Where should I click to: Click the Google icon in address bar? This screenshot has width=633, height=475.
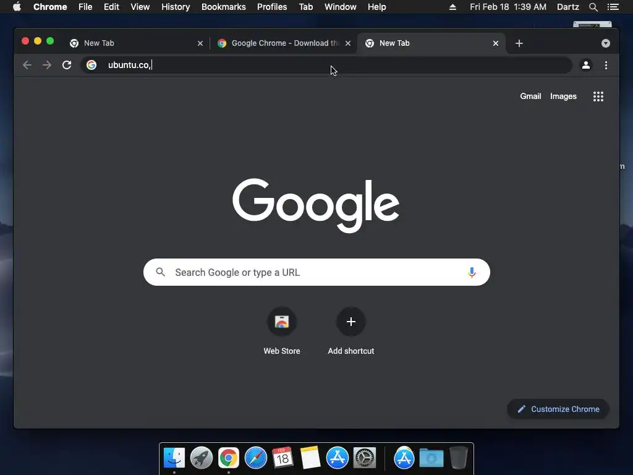(x=91, y=65)
